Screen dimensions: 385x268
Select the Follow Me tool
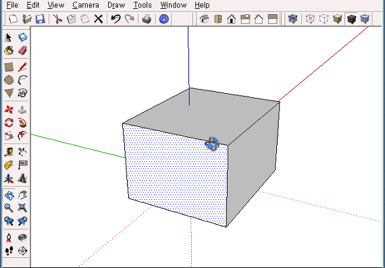coord(22,122)
